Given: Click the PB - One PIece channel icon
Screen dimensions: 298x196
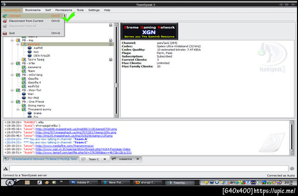Looking at the screenshot, I should pos(18,102).
